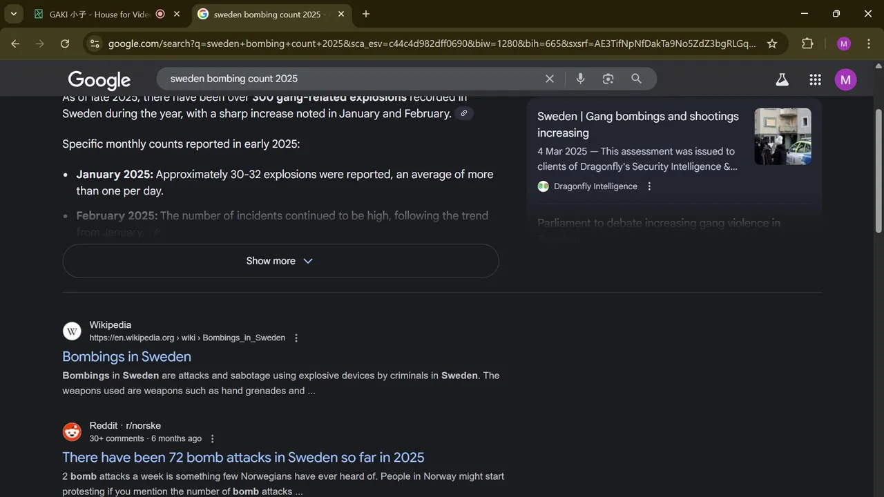Click the 'January 2025:' bullet text
884x497 pixels.
115,175
